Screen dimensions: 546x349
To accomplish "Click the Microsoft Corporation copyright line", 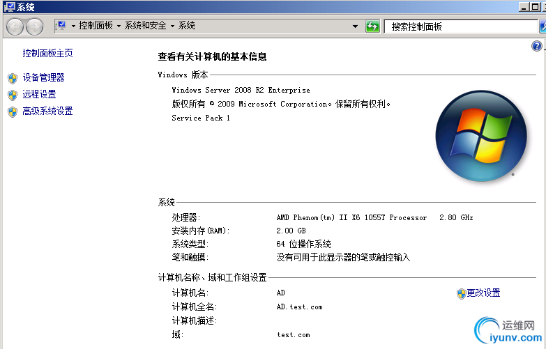I will coord(280,104).
